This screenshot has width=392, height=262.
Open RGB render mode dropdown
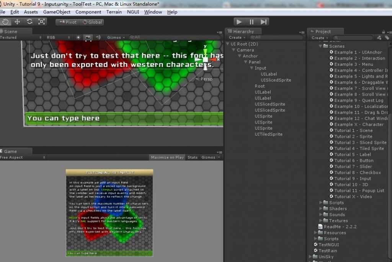click(58, 37)
